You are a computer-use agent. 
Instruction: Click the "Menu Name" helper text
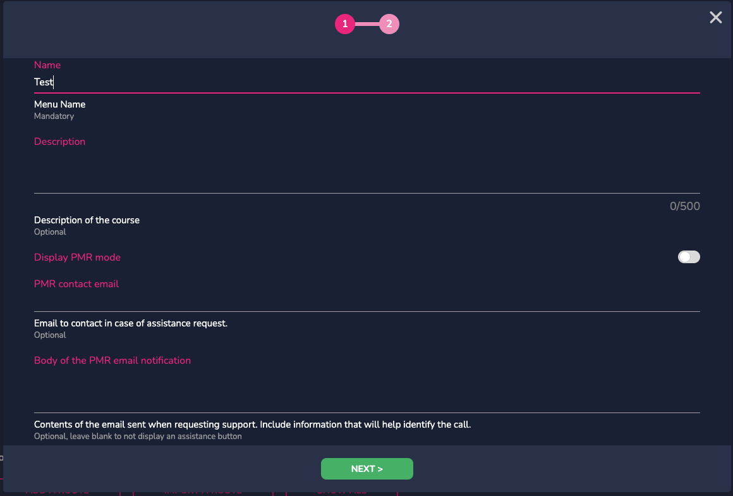click(59, 104)
